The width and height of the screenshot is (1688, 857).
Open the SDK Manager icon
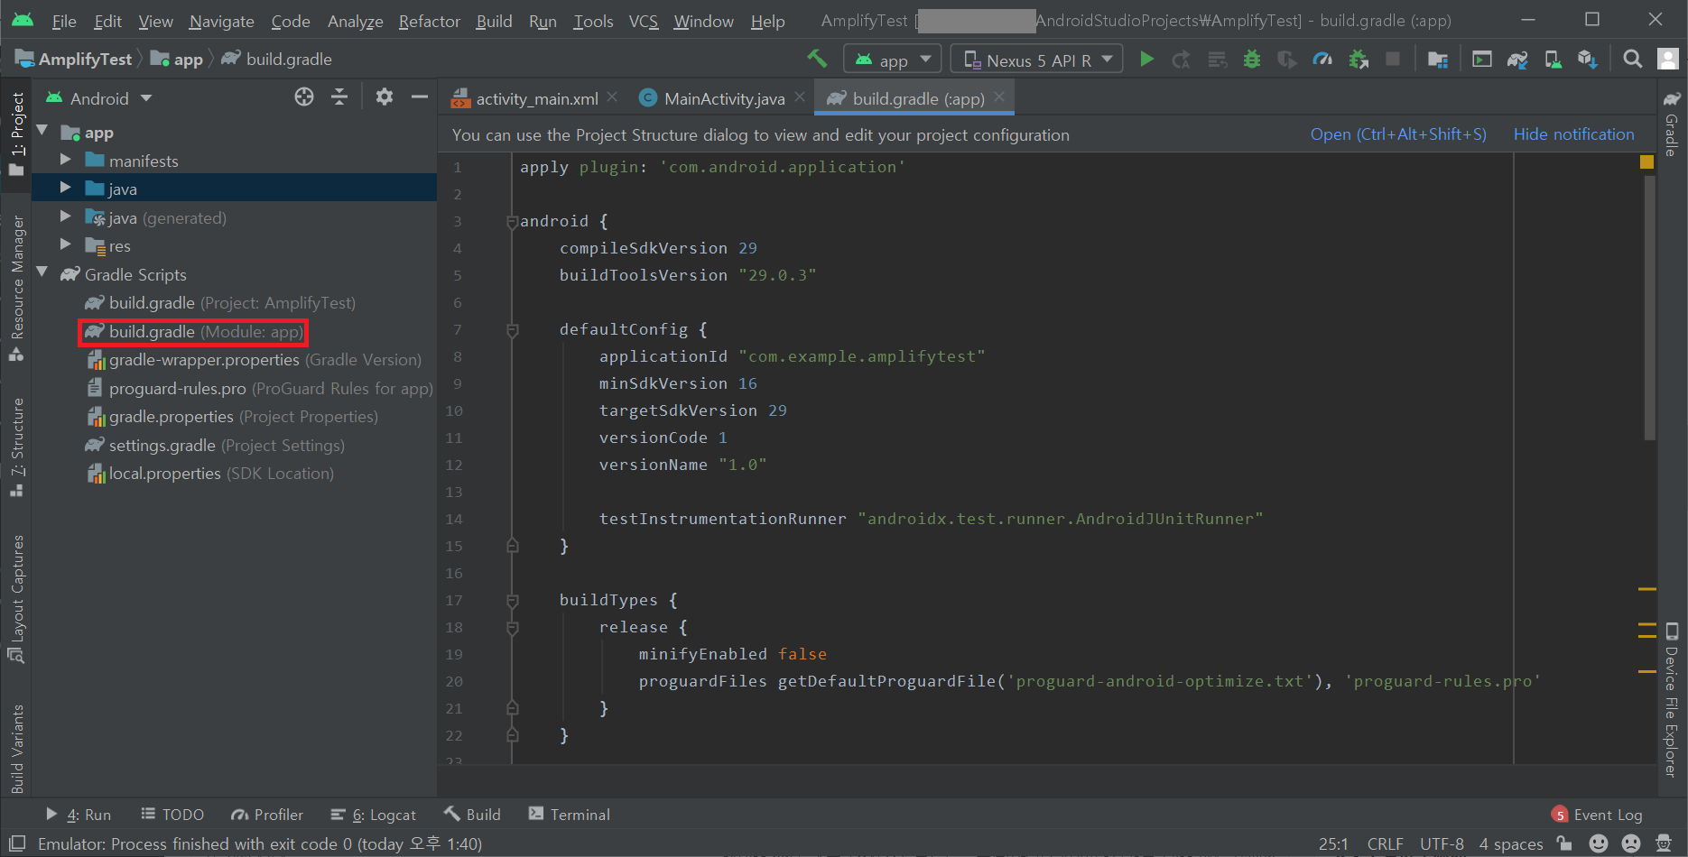point(1588,60)
